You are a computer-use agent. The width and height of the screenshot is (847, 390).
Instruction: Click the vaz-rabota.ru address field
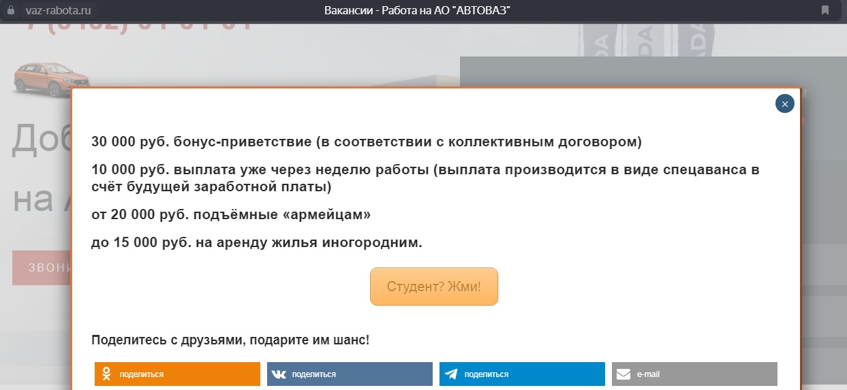pyautogui.click(x=58, y=10)
